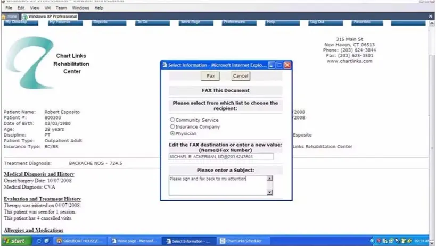Click the second quick launch icon beside Start
Viewport: 436px width, 246px height.
pos(47,241)
